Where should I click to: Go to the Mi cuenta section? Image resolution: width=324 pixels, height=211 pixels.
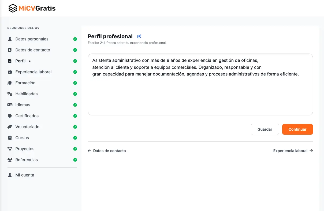25,175
